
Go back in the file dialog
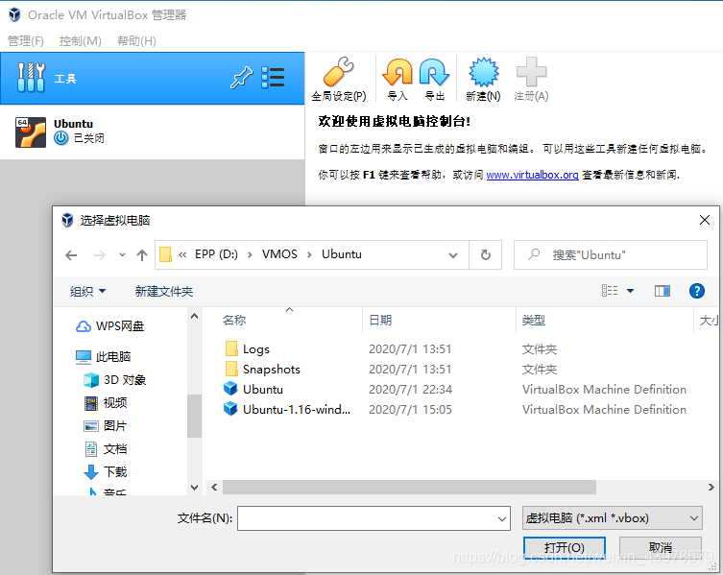[71, 255]
